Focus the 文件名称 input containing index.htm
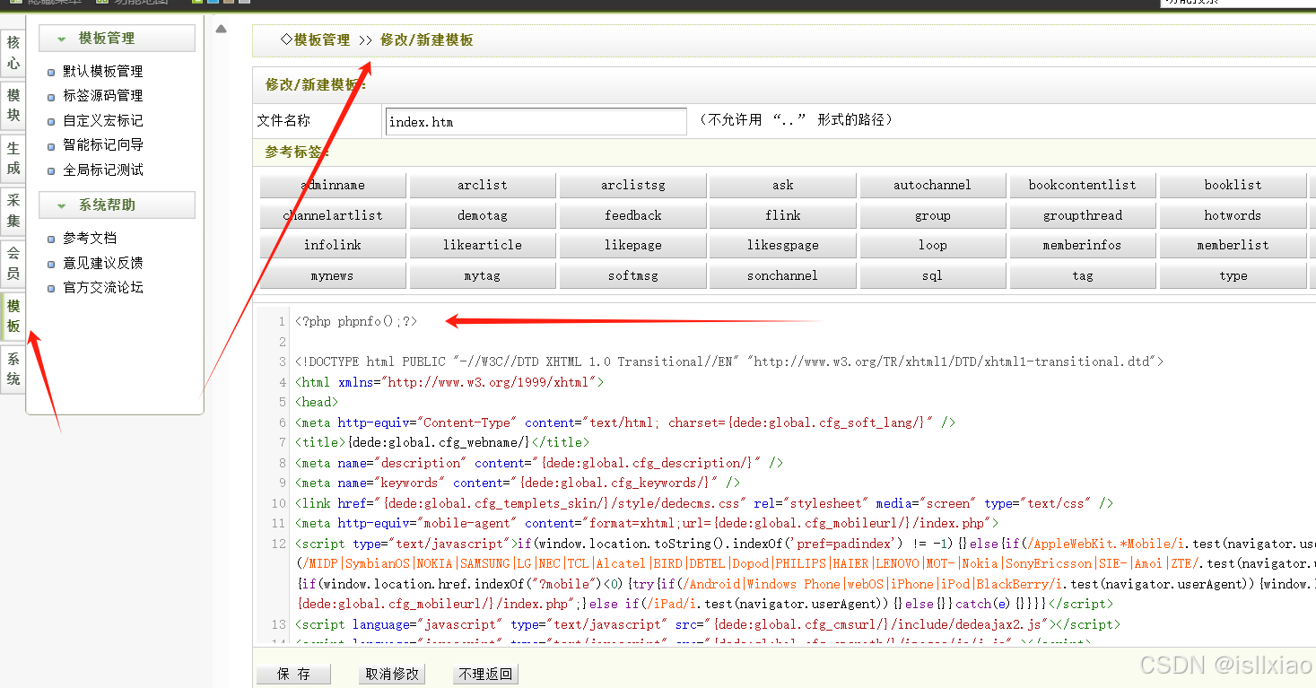Viewport: 1316px width, 688px height. pos(536,121)
